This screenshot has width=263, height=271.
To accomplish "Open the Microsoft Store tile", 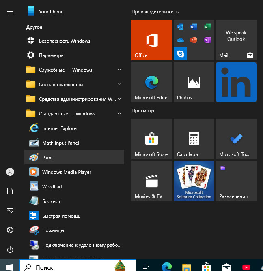I will point(152,139).
